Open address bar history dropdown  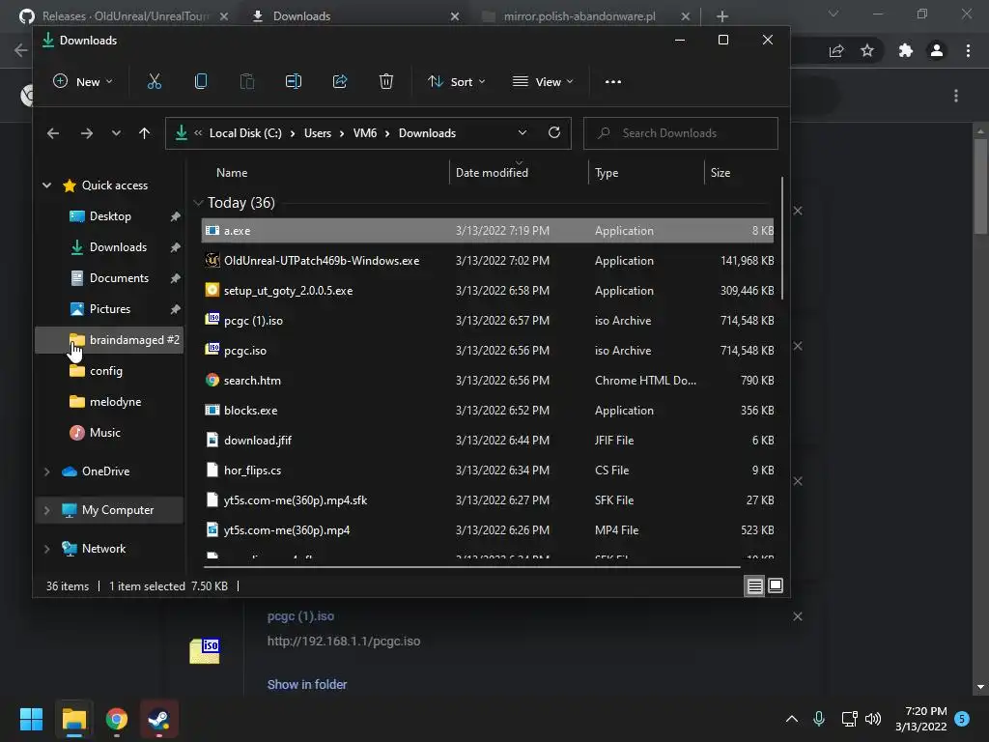click(x=523, y=132)
